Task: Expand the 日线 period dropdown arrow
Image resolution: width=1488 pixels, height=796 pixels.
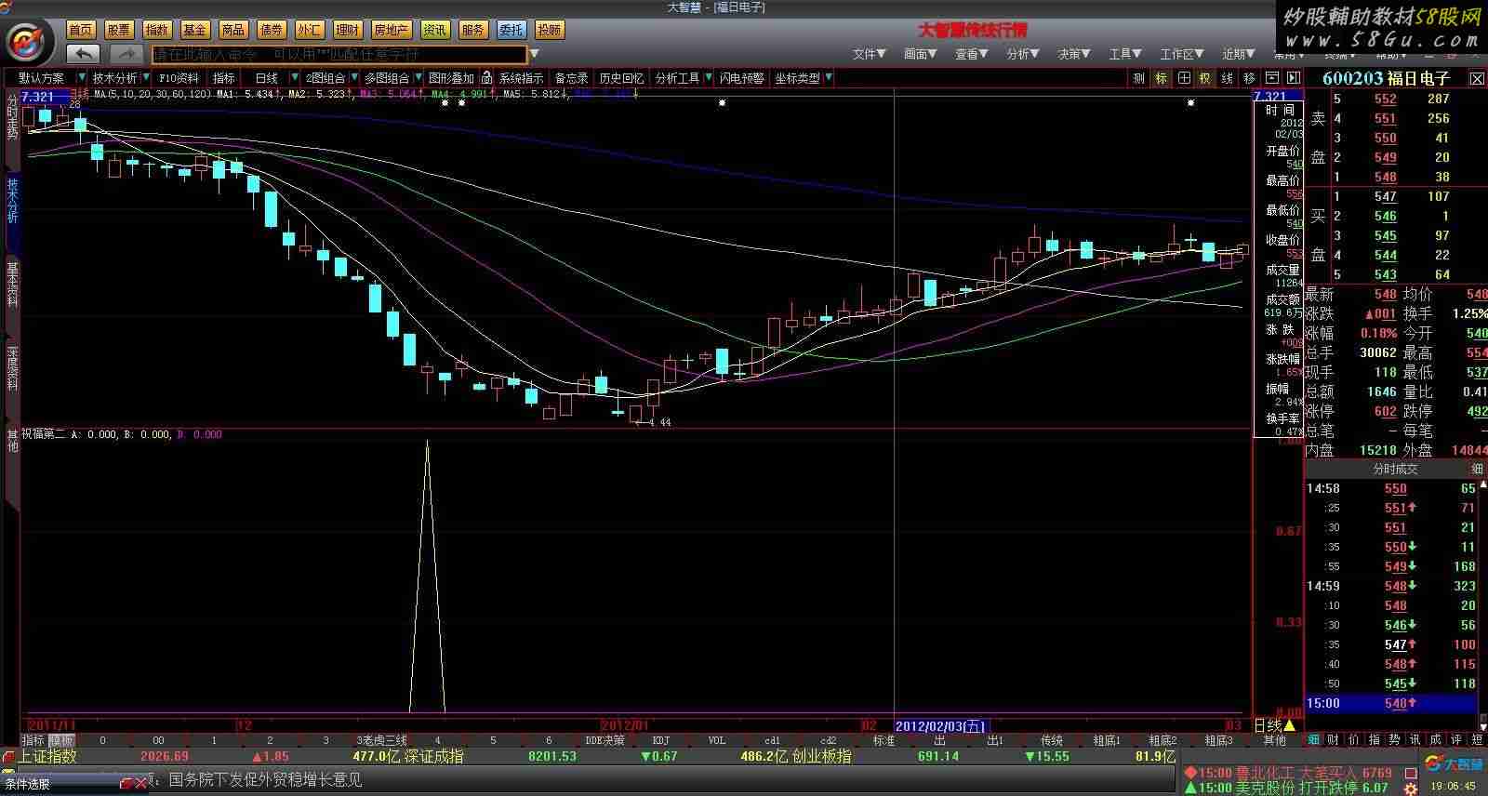Action: pos(294,78)
